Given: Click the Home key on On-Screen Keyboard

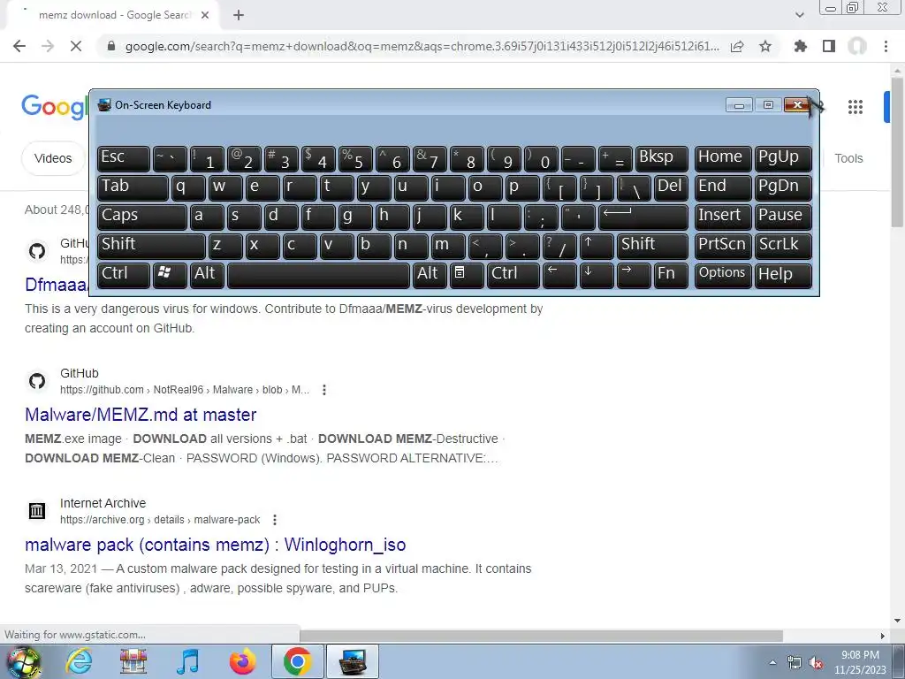Looking at the screenshot, I should 723,158.
